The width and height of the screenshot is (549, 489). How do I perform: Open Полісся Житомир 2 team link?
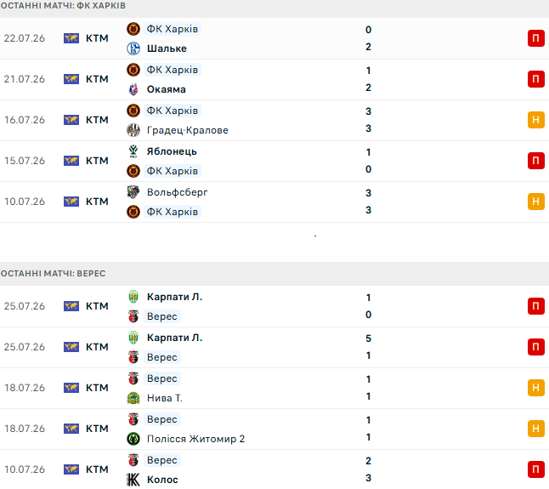point(195,439)
